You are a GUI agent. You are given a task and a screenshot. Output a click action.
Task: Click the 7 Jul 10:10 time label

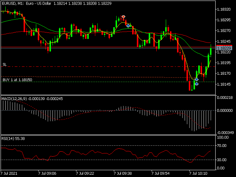pyautogui.click(x=198, y=173)
